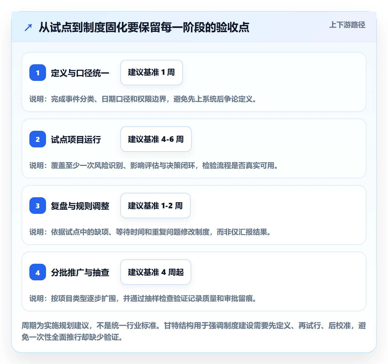Click the description starting 说明：依据试点中的缺项
Screen dimensions: 388x364
(x=150, y=232)
